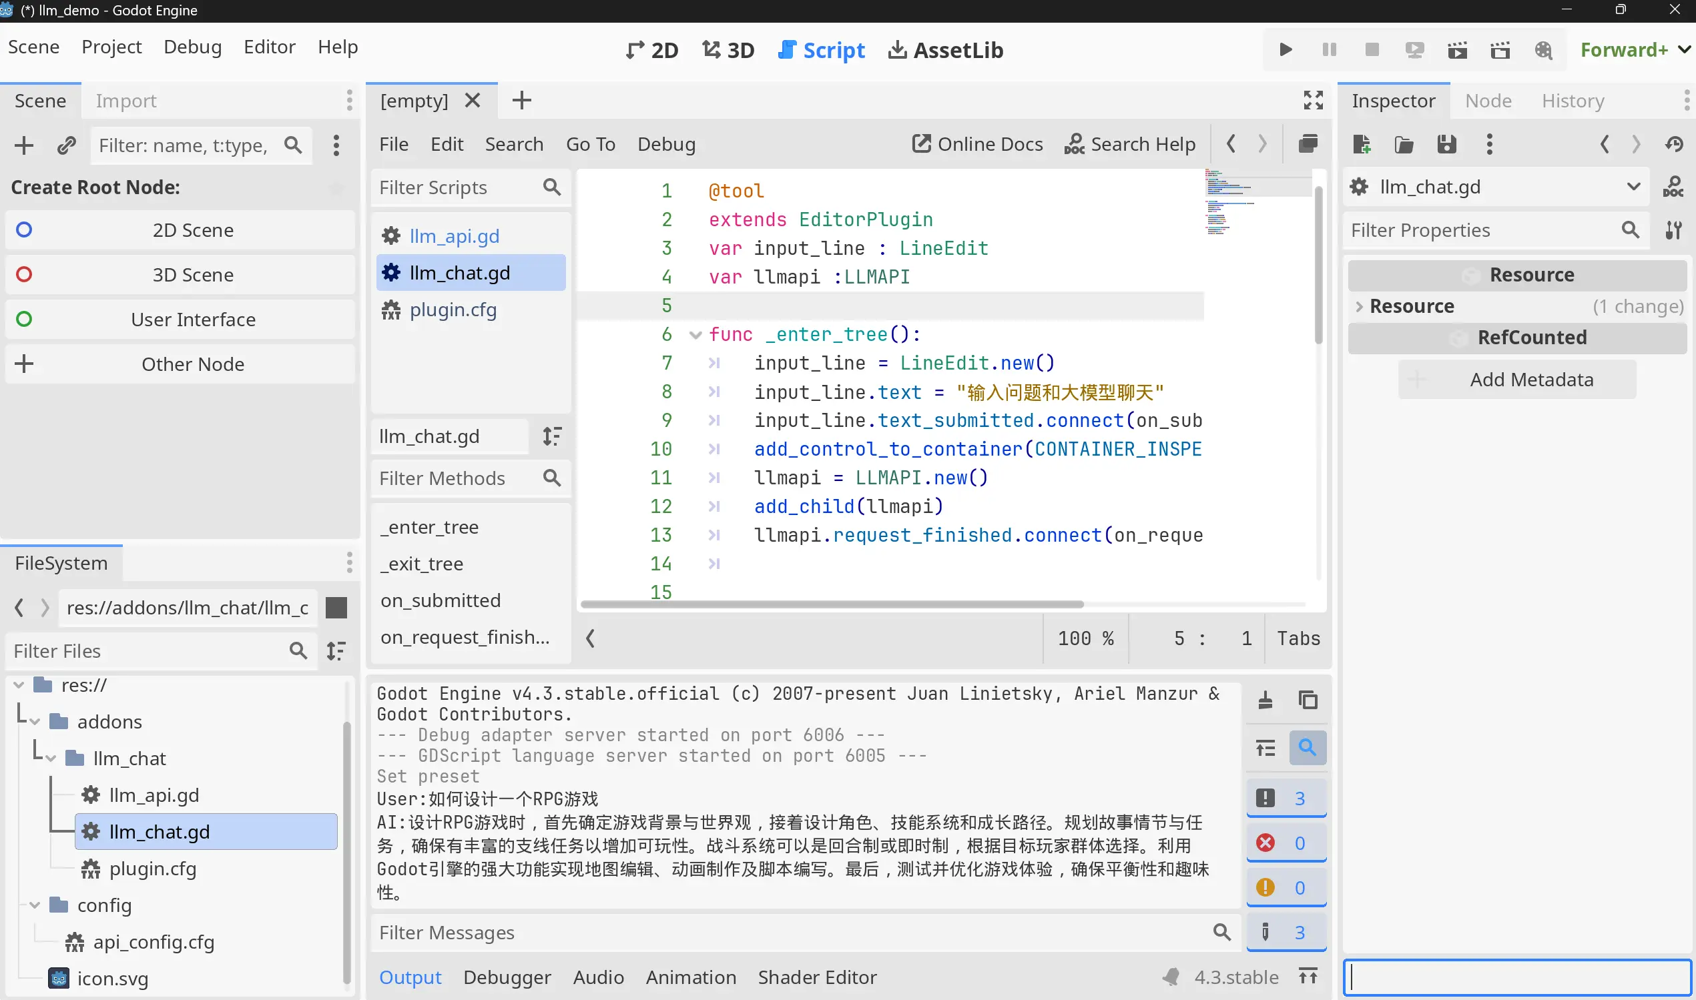This screenshot has height=1000, width=1696.
Task: Create a 2D Scene root node
Action: click(x=180, y=229)
